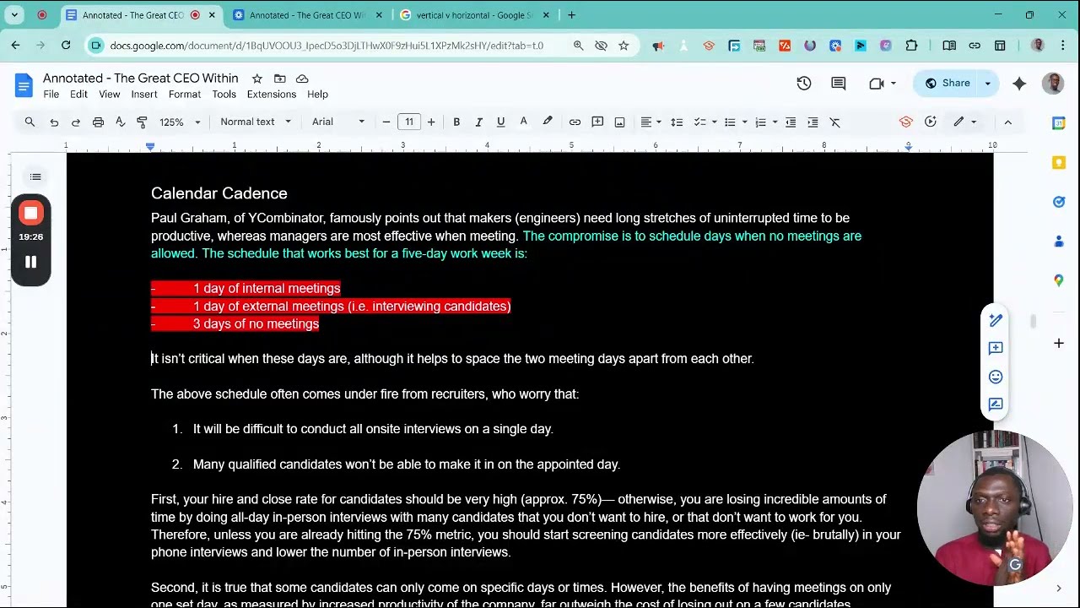Open the text color picker
1080x608 pixels.
click(523, 122)
